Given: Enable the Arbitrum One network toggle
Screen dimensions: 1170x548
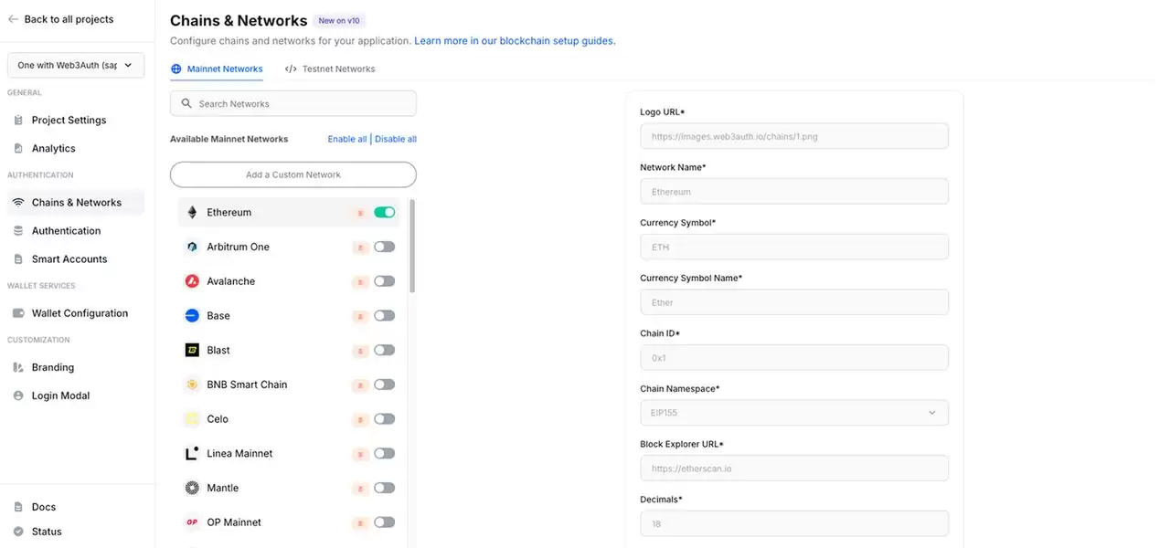Looking at the screenshot, I should click(x=384, y=246).
